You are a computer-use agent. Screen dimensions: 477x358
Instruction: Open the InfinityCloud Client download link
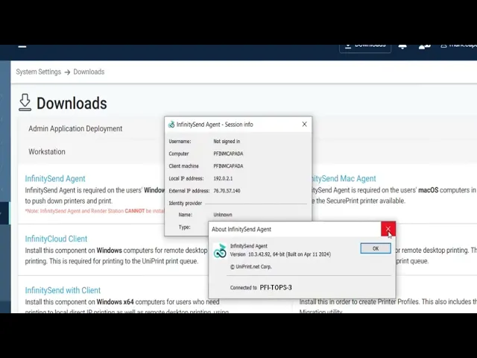56,239
